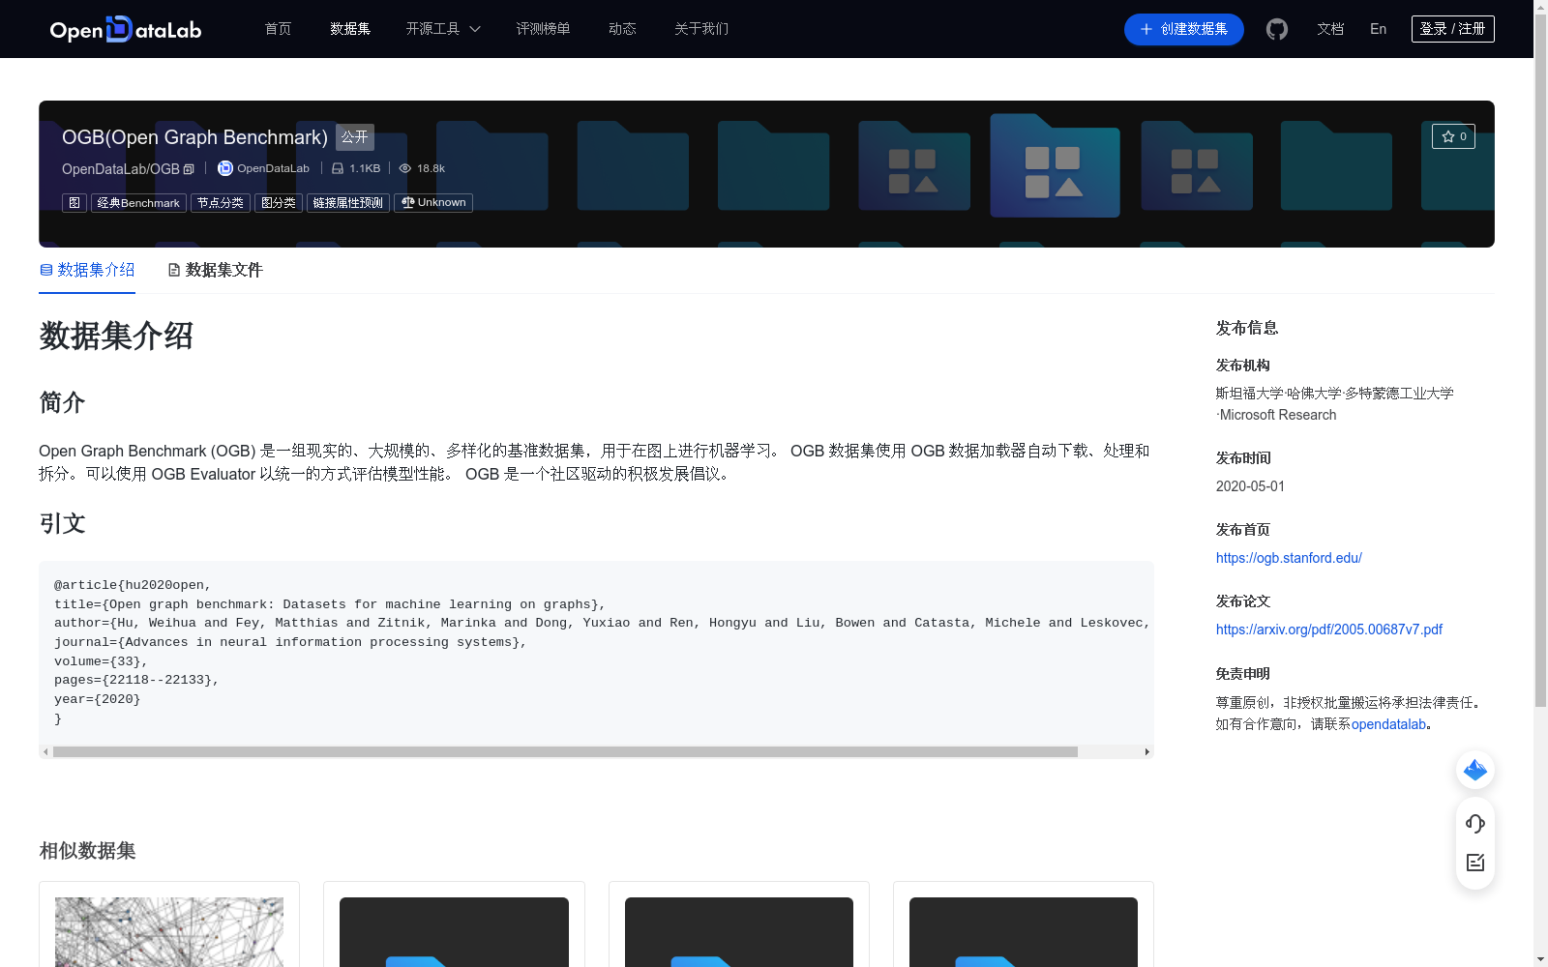The height and width of the screenshot is (967, 1548).
Task: Copy the dataset name OpenDataLab/OGB
Action: click(189, 168)
